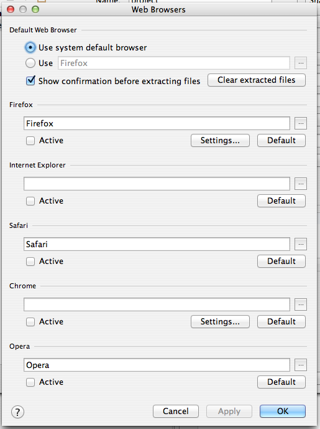Browse for the default Use browser path
320x429 pixels.
301,63
